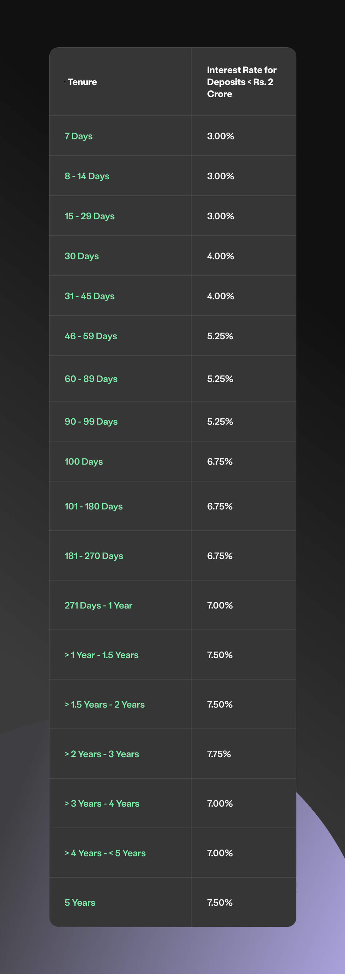Click the Interest Rate for Deposits header
Screen dimensions: 345x974
241,82
